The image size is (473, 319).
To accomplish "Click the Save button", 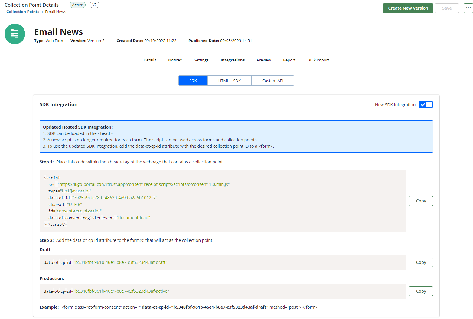I will pyautogui.click(x=447, y=8).
